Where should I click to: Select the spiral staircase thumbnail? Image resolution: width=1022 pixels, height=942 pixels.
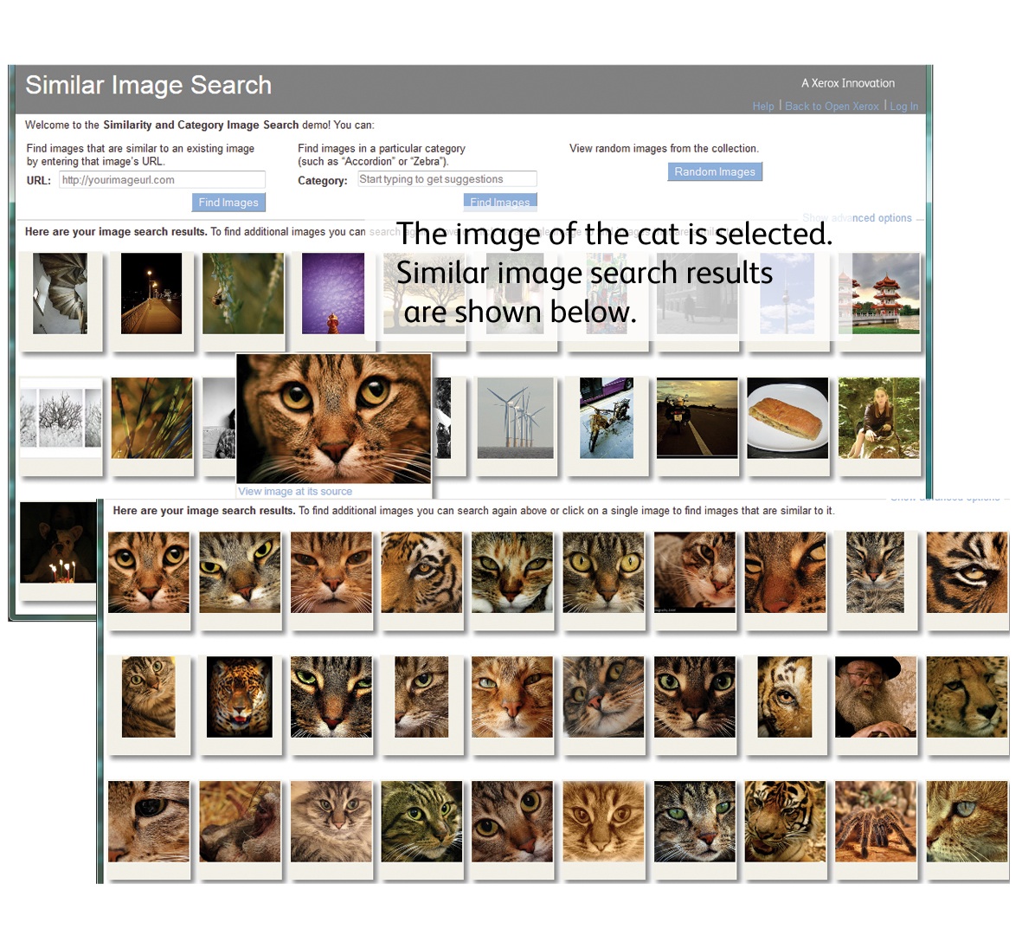point(61,294)
